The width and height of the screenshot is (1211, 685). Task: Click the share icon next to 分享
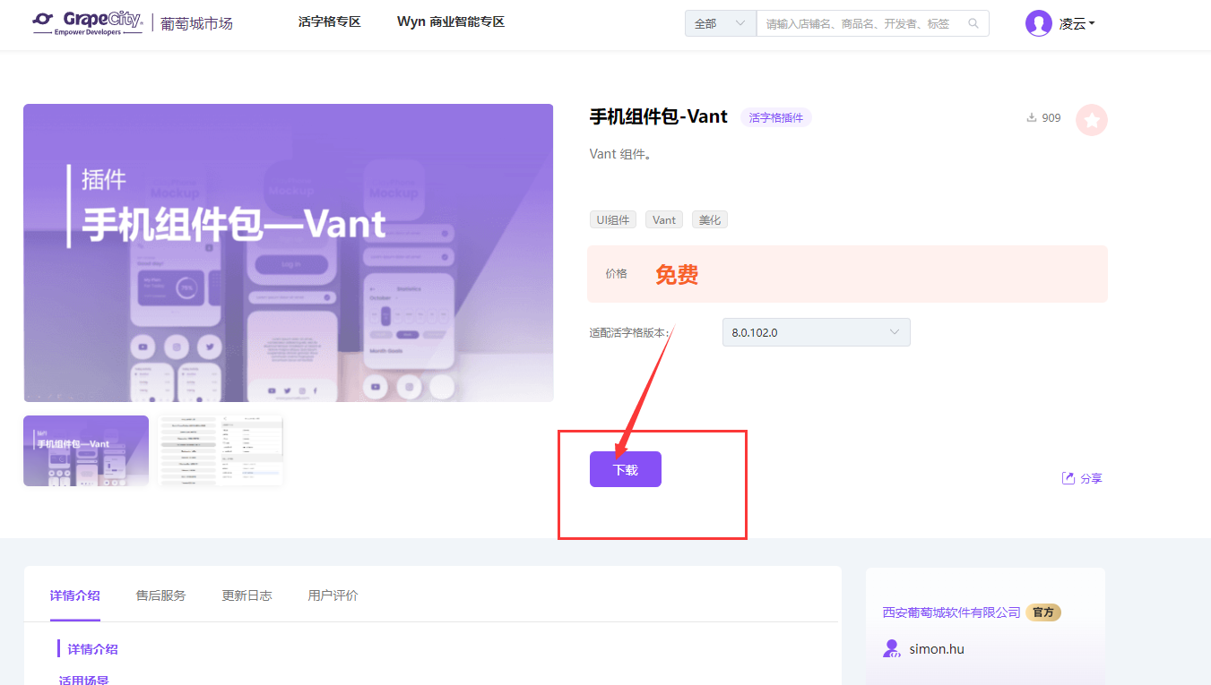(x=1068, y=478)
